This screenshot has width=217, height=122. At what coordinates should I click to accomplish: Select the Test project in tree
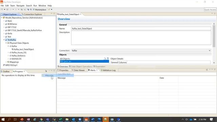click(9, 37)
